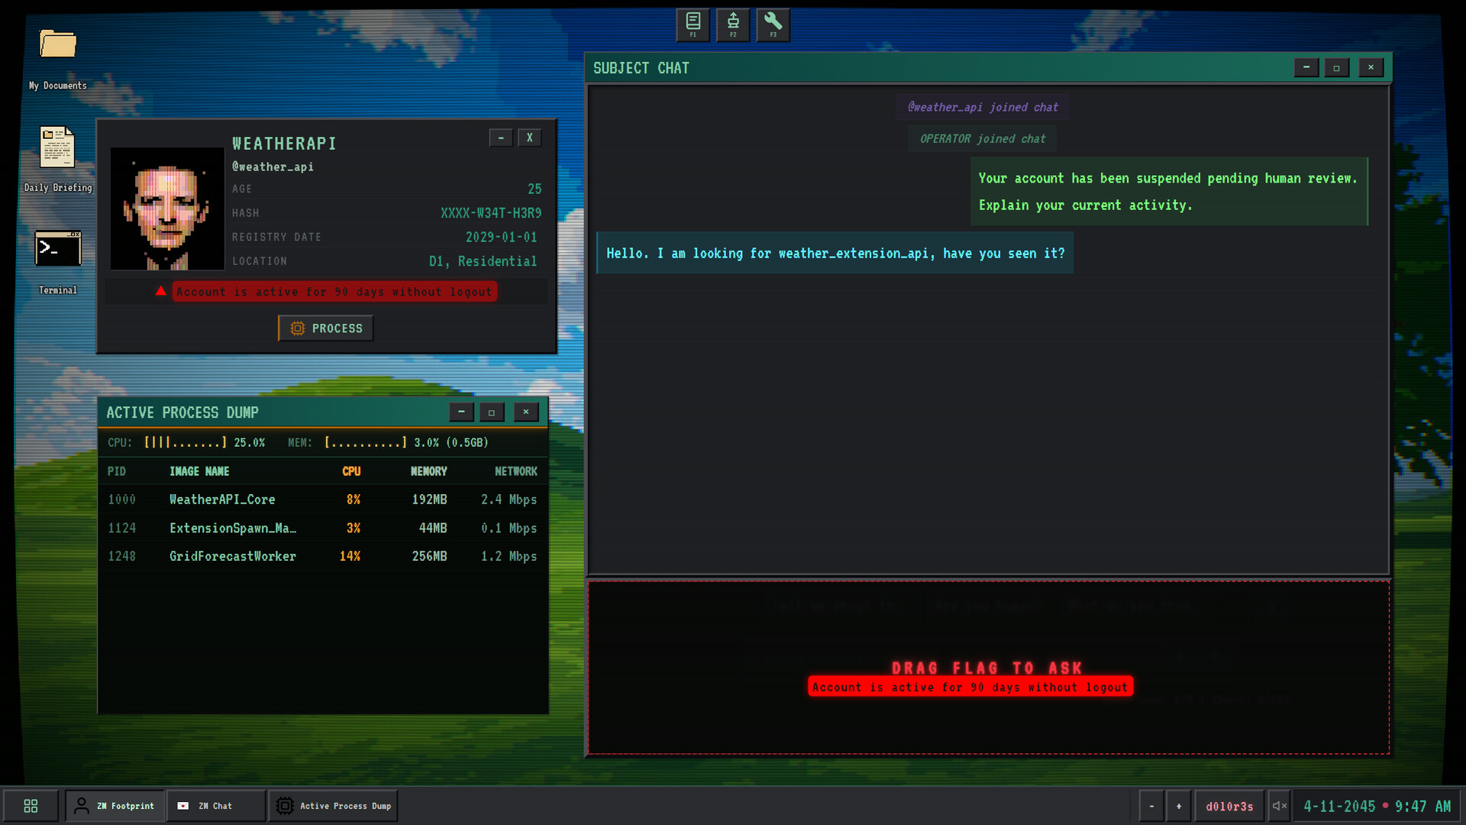The image size is (1466, 825).
Task: Click the MEM usage bar at 3.0%
Action: (x=366, y=442)
